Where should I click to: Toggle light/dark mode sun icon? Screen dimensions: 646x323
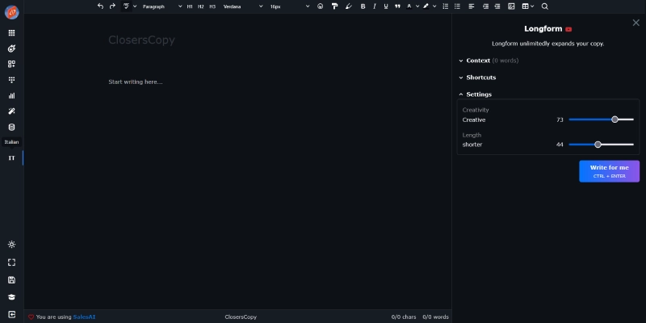pos(11,245)
